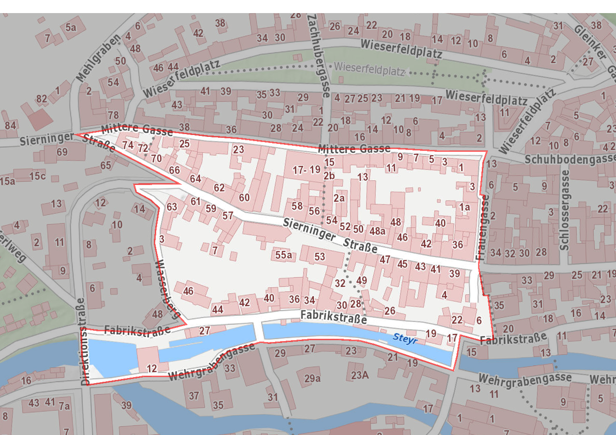Select building number 27 on Fabrikstraße

point(204,330)
